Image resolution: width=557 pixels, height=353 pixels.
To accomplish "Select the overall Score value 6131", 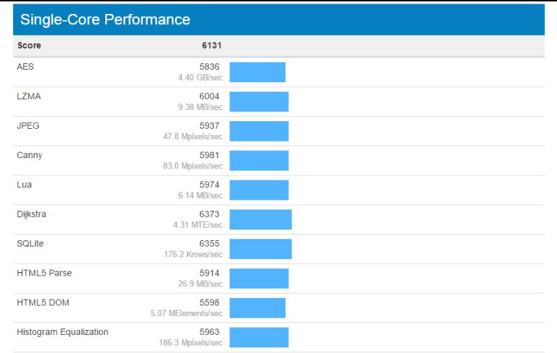I will [211, 46].
